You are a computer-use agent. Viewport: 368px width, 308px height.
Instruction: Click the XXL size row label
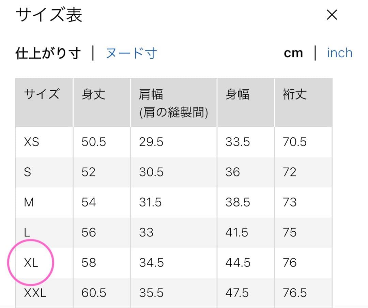pos(35,293)
